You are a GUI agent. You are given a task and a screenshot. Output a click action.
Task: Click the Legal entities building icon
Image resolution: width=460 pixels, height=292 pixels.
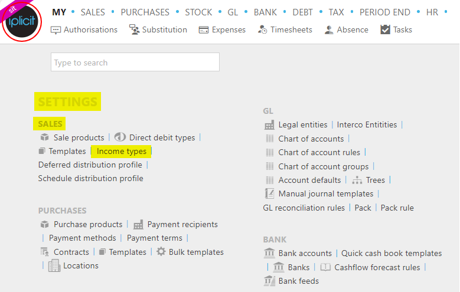pyautogui.click(x=269, y=125)
